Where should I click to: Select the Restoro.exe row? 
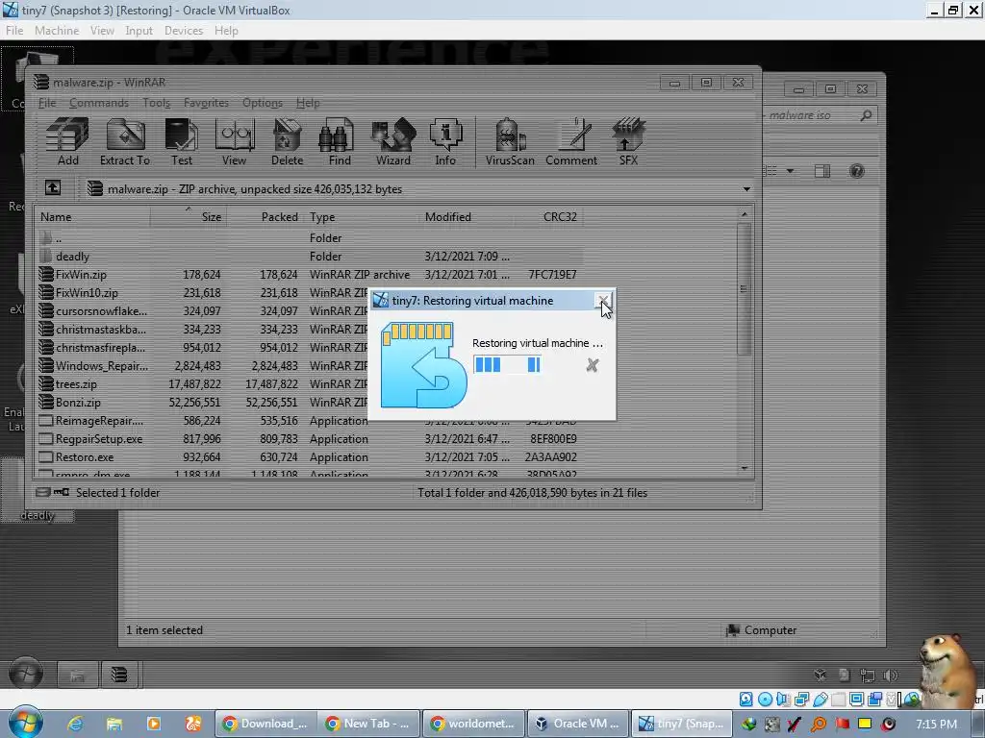point(309,456)
